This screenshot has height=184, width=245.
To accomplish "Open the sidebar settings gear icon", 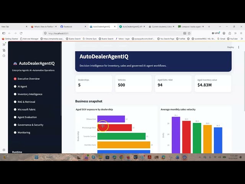I will click(x=4, y=150).
